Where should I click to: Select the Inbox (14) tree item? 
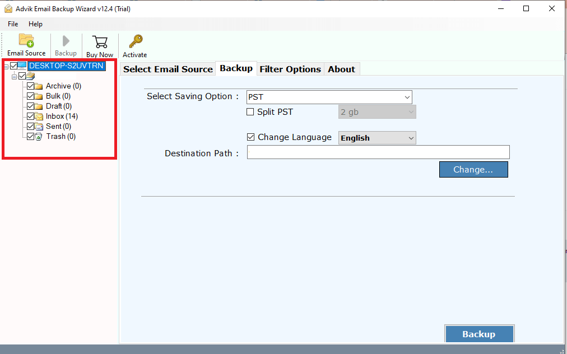point(62,117)
